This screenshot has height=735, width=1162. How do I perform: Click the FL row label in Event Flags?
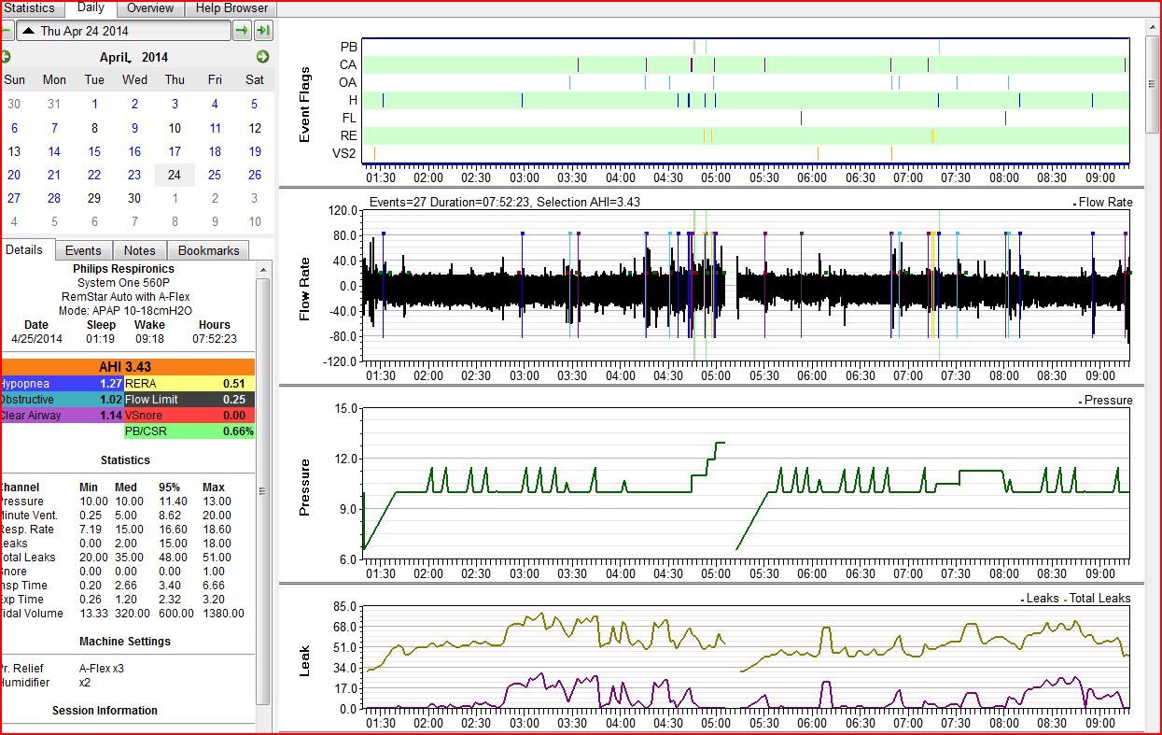coord(349,118)
